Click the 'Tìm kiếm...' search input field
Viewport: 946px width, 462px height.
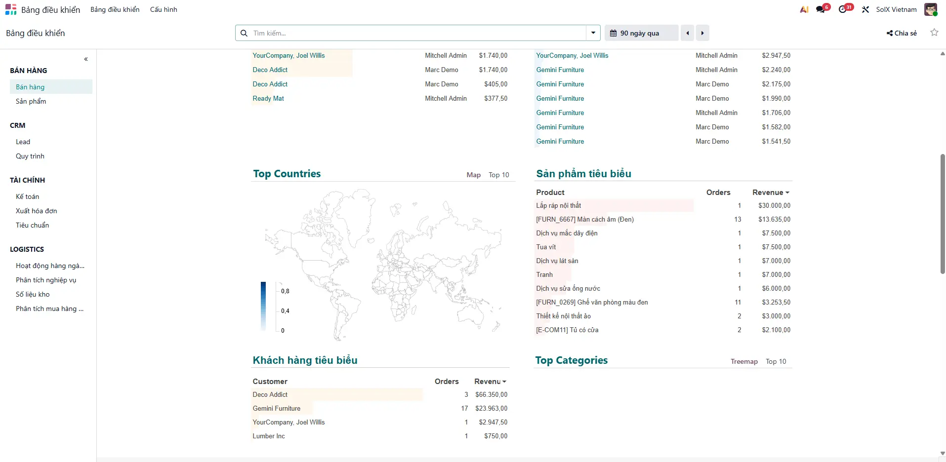pos(415,33)
